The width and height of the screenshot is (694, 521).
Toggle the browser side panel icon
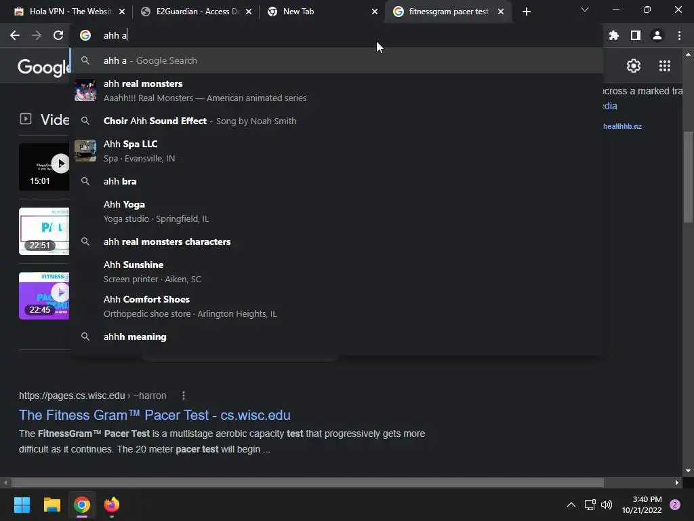click(636, 35)
